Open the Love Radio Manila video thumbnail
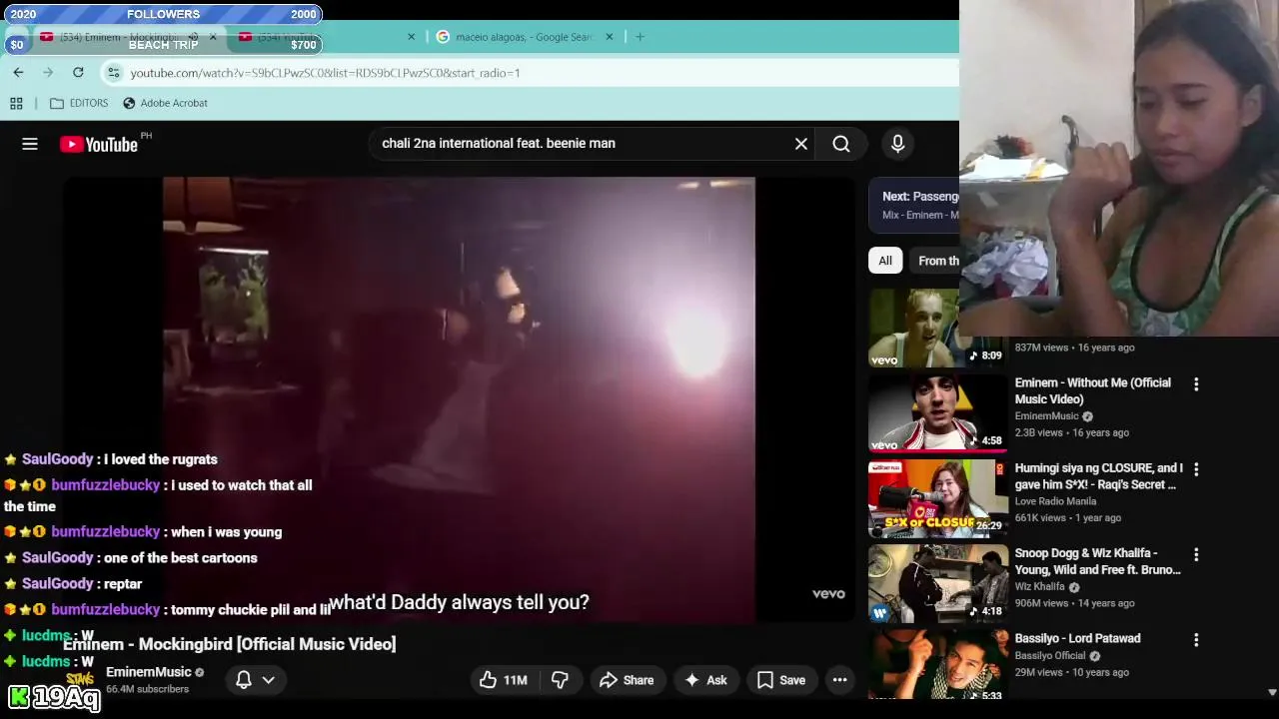The height and width of the screenshot is (719, 1279). coord(937,497)
